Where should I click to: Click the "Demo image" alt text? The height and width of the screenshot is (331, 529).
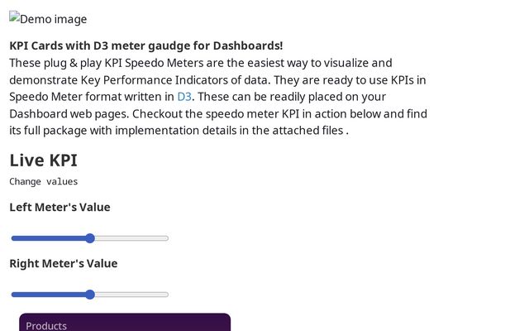click(x=53, y=19)
